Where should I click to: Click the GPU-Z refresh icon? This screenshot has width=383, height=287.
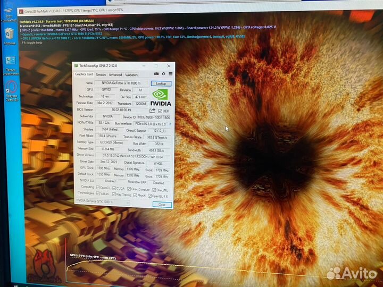pos(163,74)
